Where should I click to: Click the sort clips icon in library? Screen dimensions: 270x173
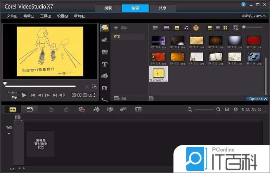coord(236,28)
